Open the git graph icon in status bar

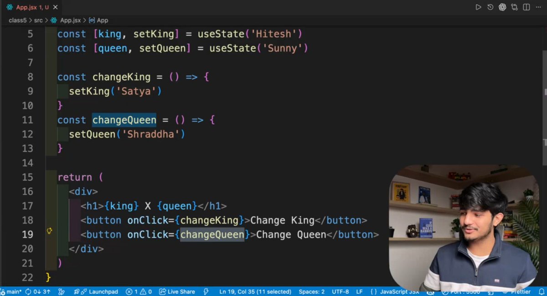[x=62, y=291]
